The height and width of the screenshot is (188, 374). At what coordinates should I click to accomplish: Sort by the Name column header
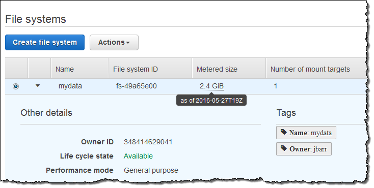pos(65,69)
